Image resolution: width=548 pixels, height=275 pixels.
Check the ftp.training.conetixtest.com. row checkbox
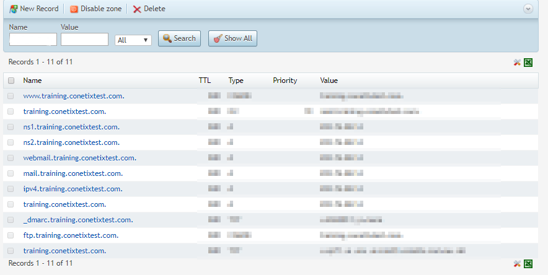[11, 235]
